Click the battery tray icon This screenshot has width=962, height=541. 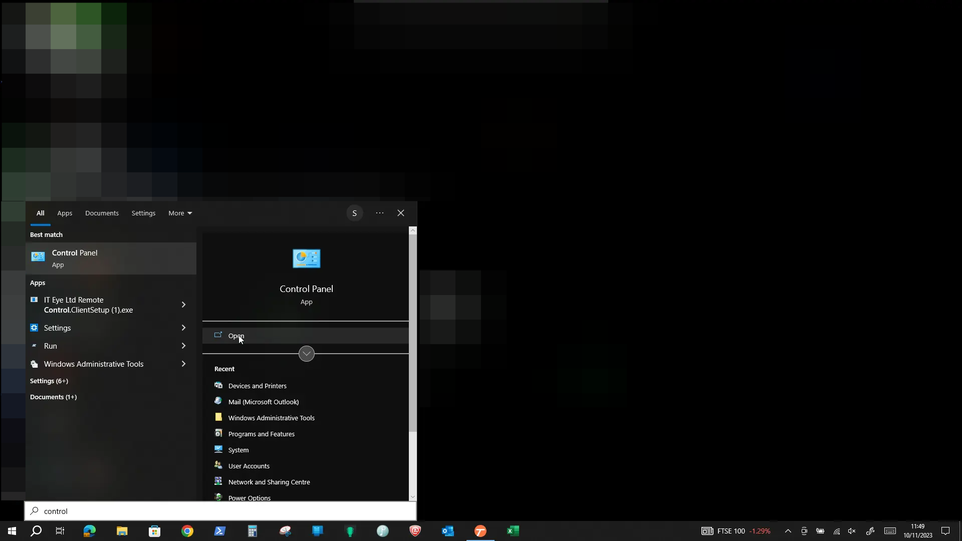820,531
